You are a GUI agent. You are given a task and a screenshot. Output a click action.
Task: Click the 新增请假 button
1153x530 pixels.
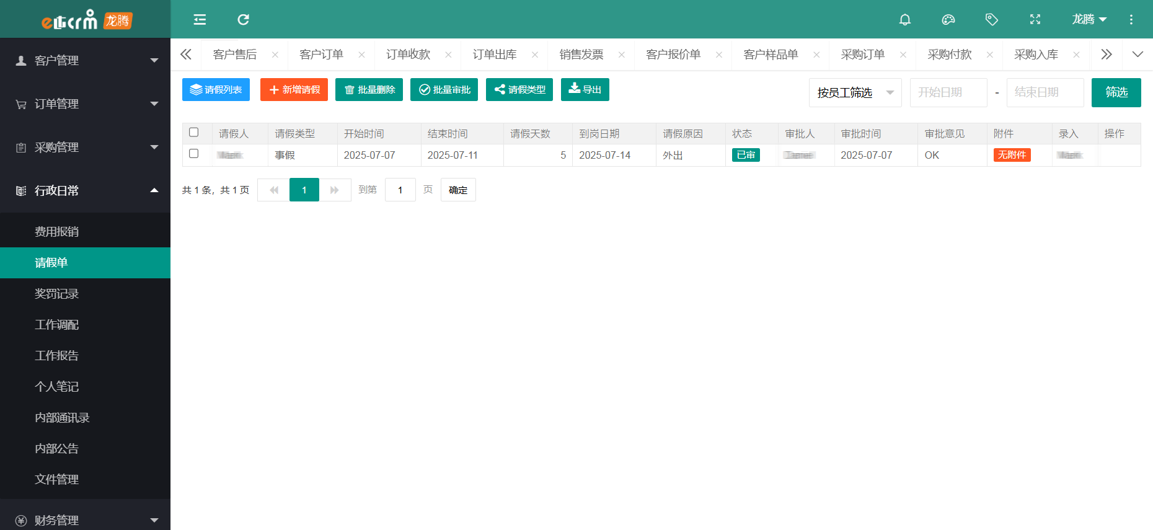294,89
